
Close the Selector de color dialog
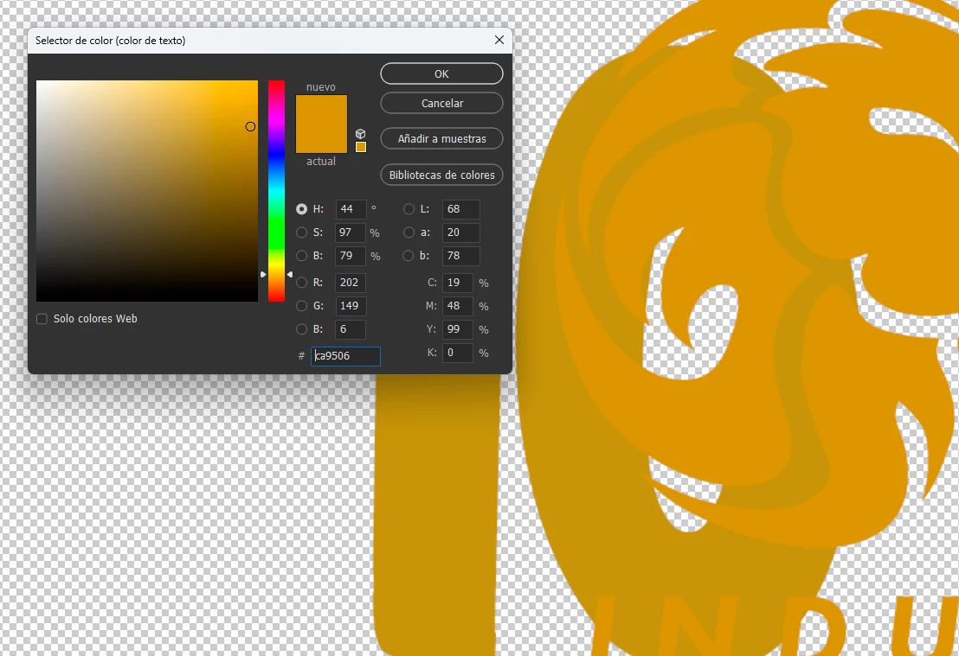(499, 40)
